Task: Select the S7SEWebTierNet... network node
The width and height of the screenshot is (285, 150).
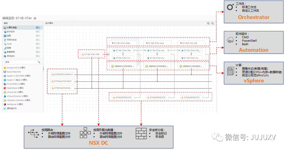Action: click(62, 88)
